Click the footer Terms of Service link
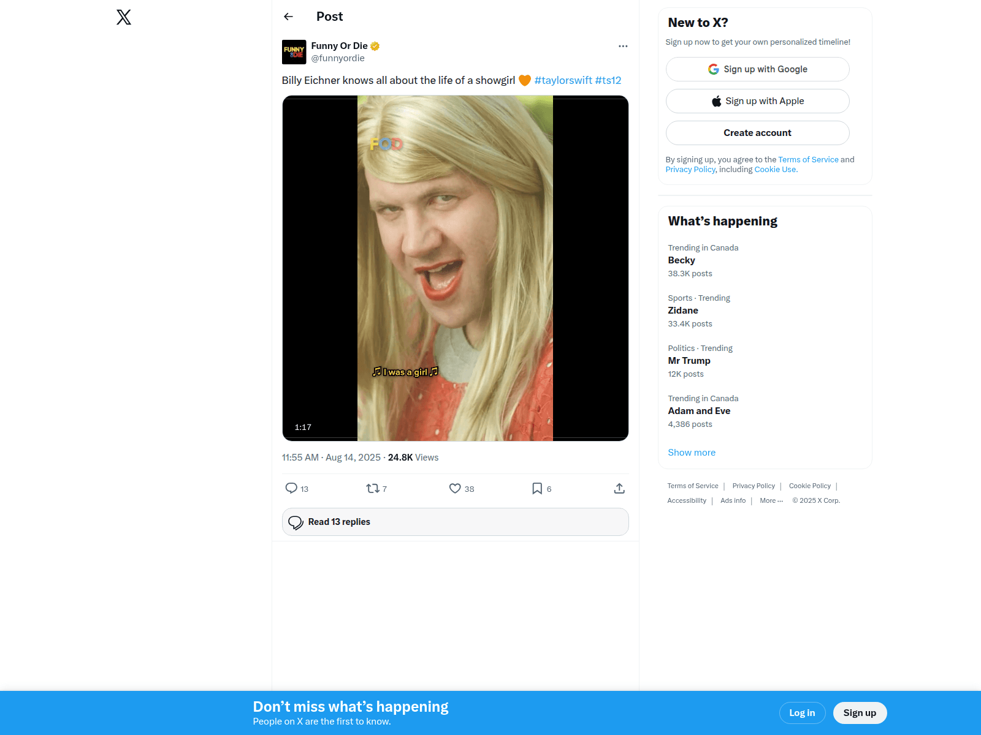Viewport: 981px width, 735px height. (x=693, y=486)
